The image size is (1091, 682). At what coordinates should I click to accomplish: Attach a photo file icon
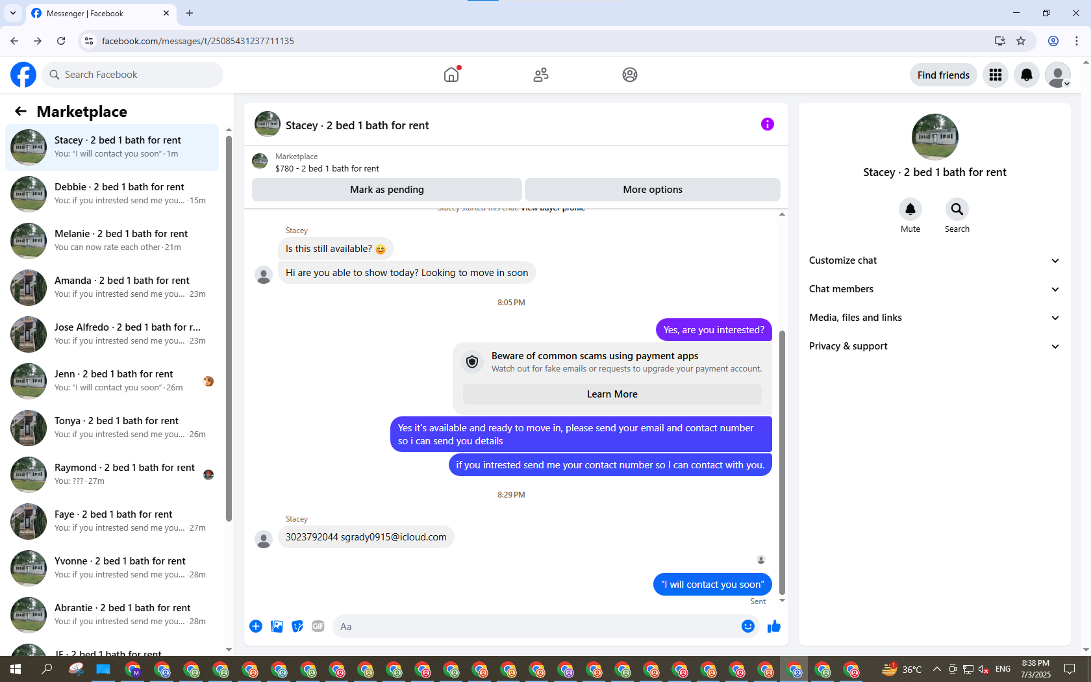[x=277, y=626]
